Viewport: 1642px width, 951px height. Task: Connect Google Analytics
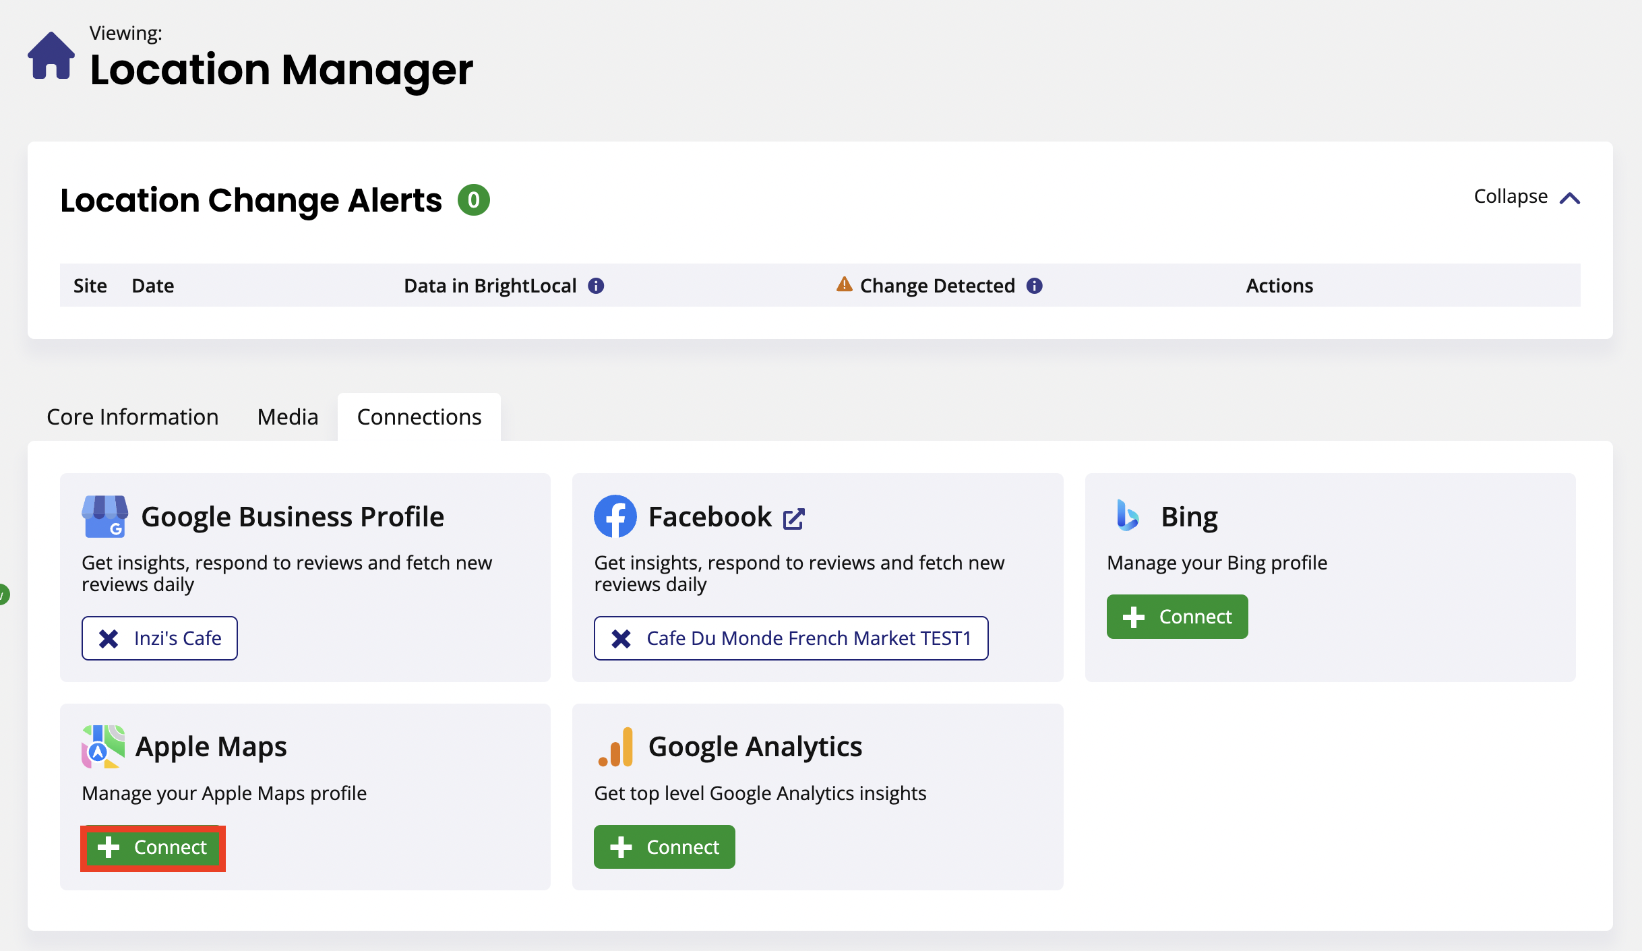665,847
